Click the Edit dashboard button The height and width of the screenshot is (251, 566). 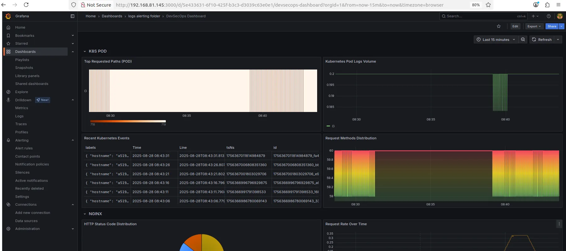click(x=515, y=26)
